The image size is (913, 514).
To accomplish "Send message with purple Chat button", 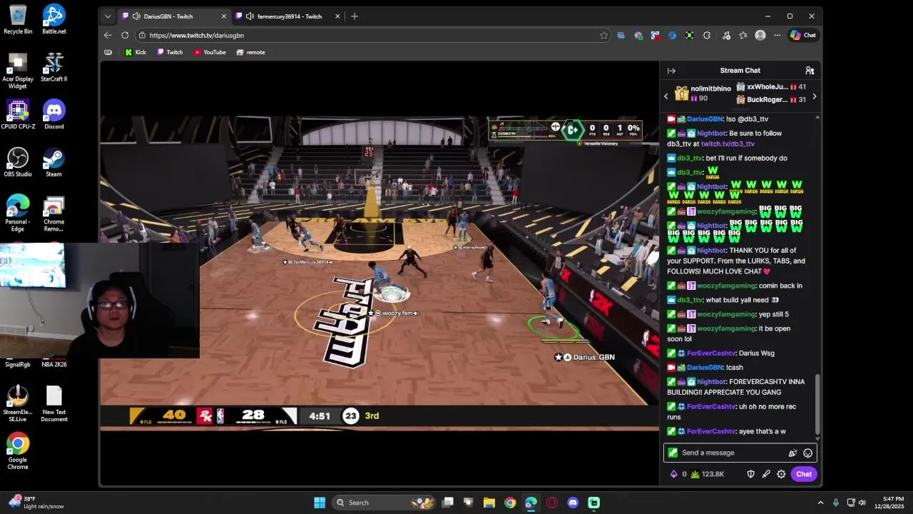I will [x=804, y=474].
